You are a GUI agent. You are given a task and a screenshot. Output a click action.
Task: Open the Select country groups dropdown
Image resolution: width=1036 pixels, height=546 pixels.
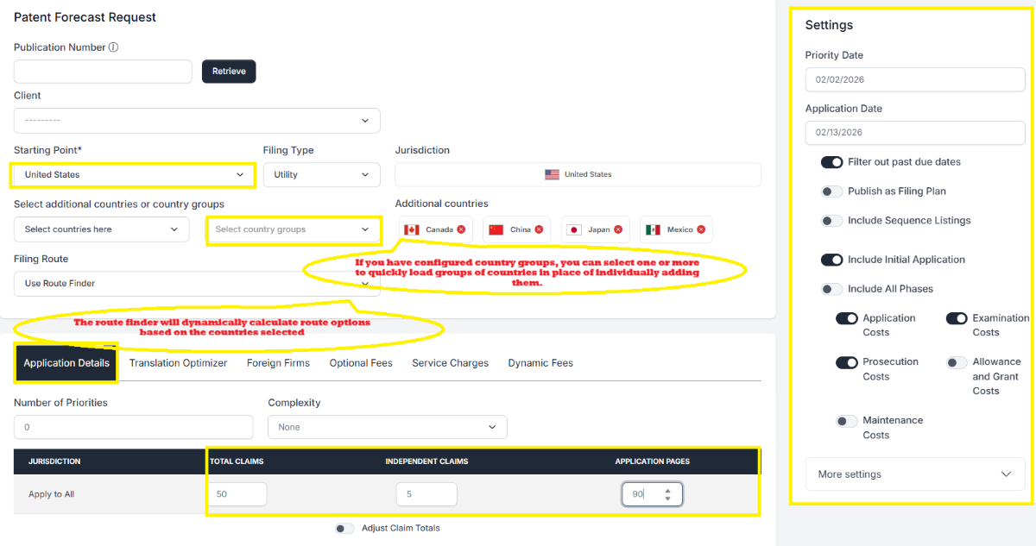(293, 229)
